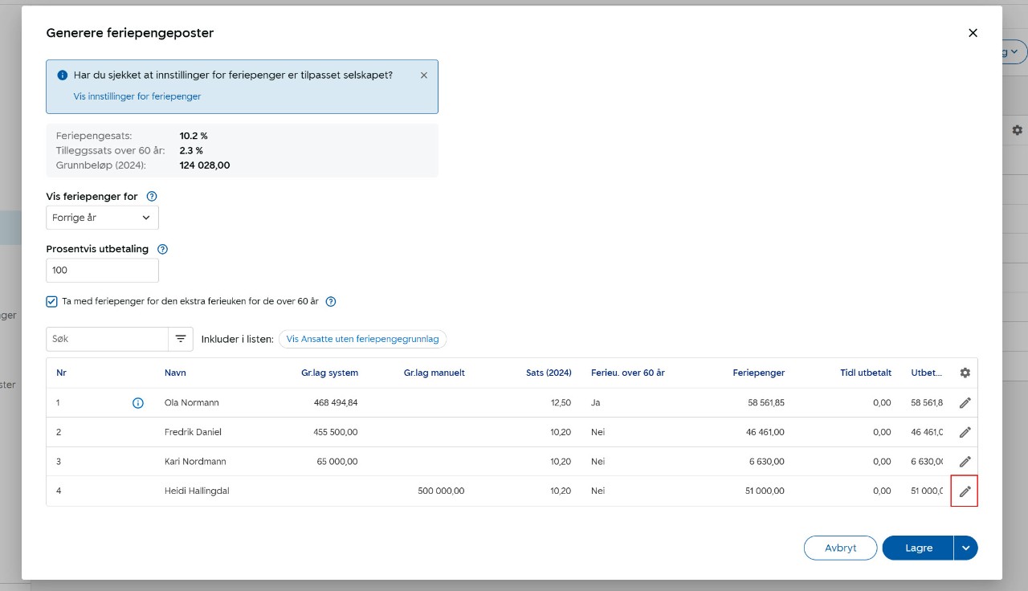Screen dimensions: 1028x591
Task: Toggle Vis Ansatte uten feriepengegrunnlag chip
Action: [x=362, y=339]
